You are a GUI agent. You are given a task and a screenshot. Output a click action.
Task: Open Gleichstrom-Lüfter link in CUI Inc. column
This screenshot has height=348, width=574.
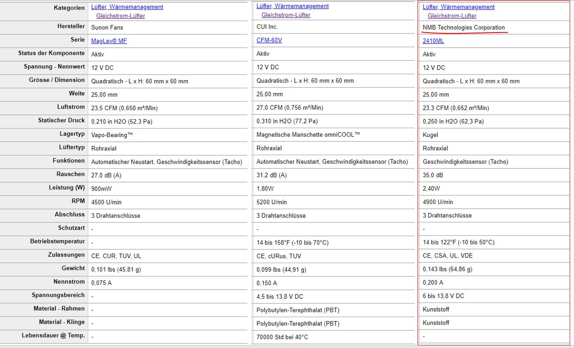[x=286, y=15]
